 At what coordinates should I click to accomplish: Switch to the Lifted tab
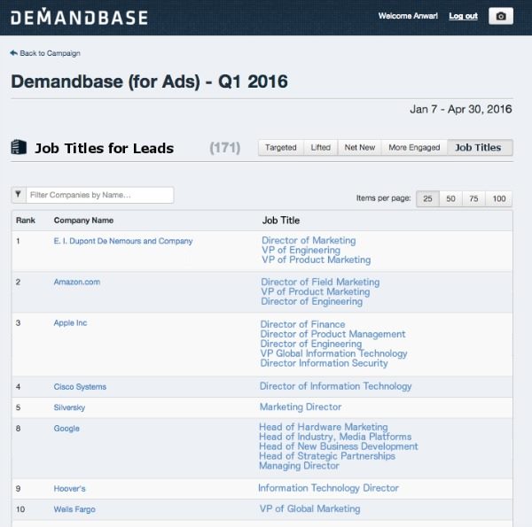(320, 147)
